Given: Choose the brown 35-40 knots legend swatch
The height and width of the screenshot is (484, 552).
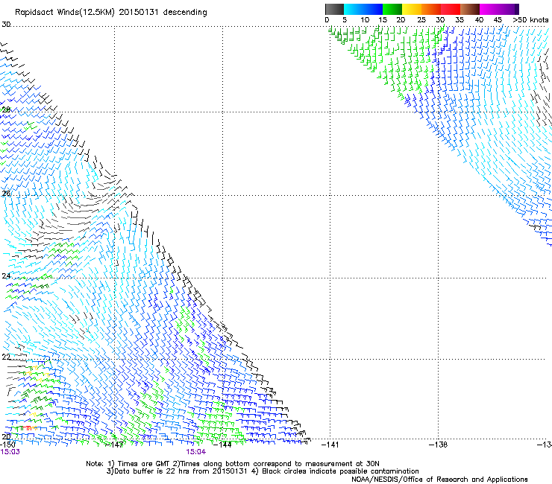Looking at the screenshot, I should tap(470, 9).
